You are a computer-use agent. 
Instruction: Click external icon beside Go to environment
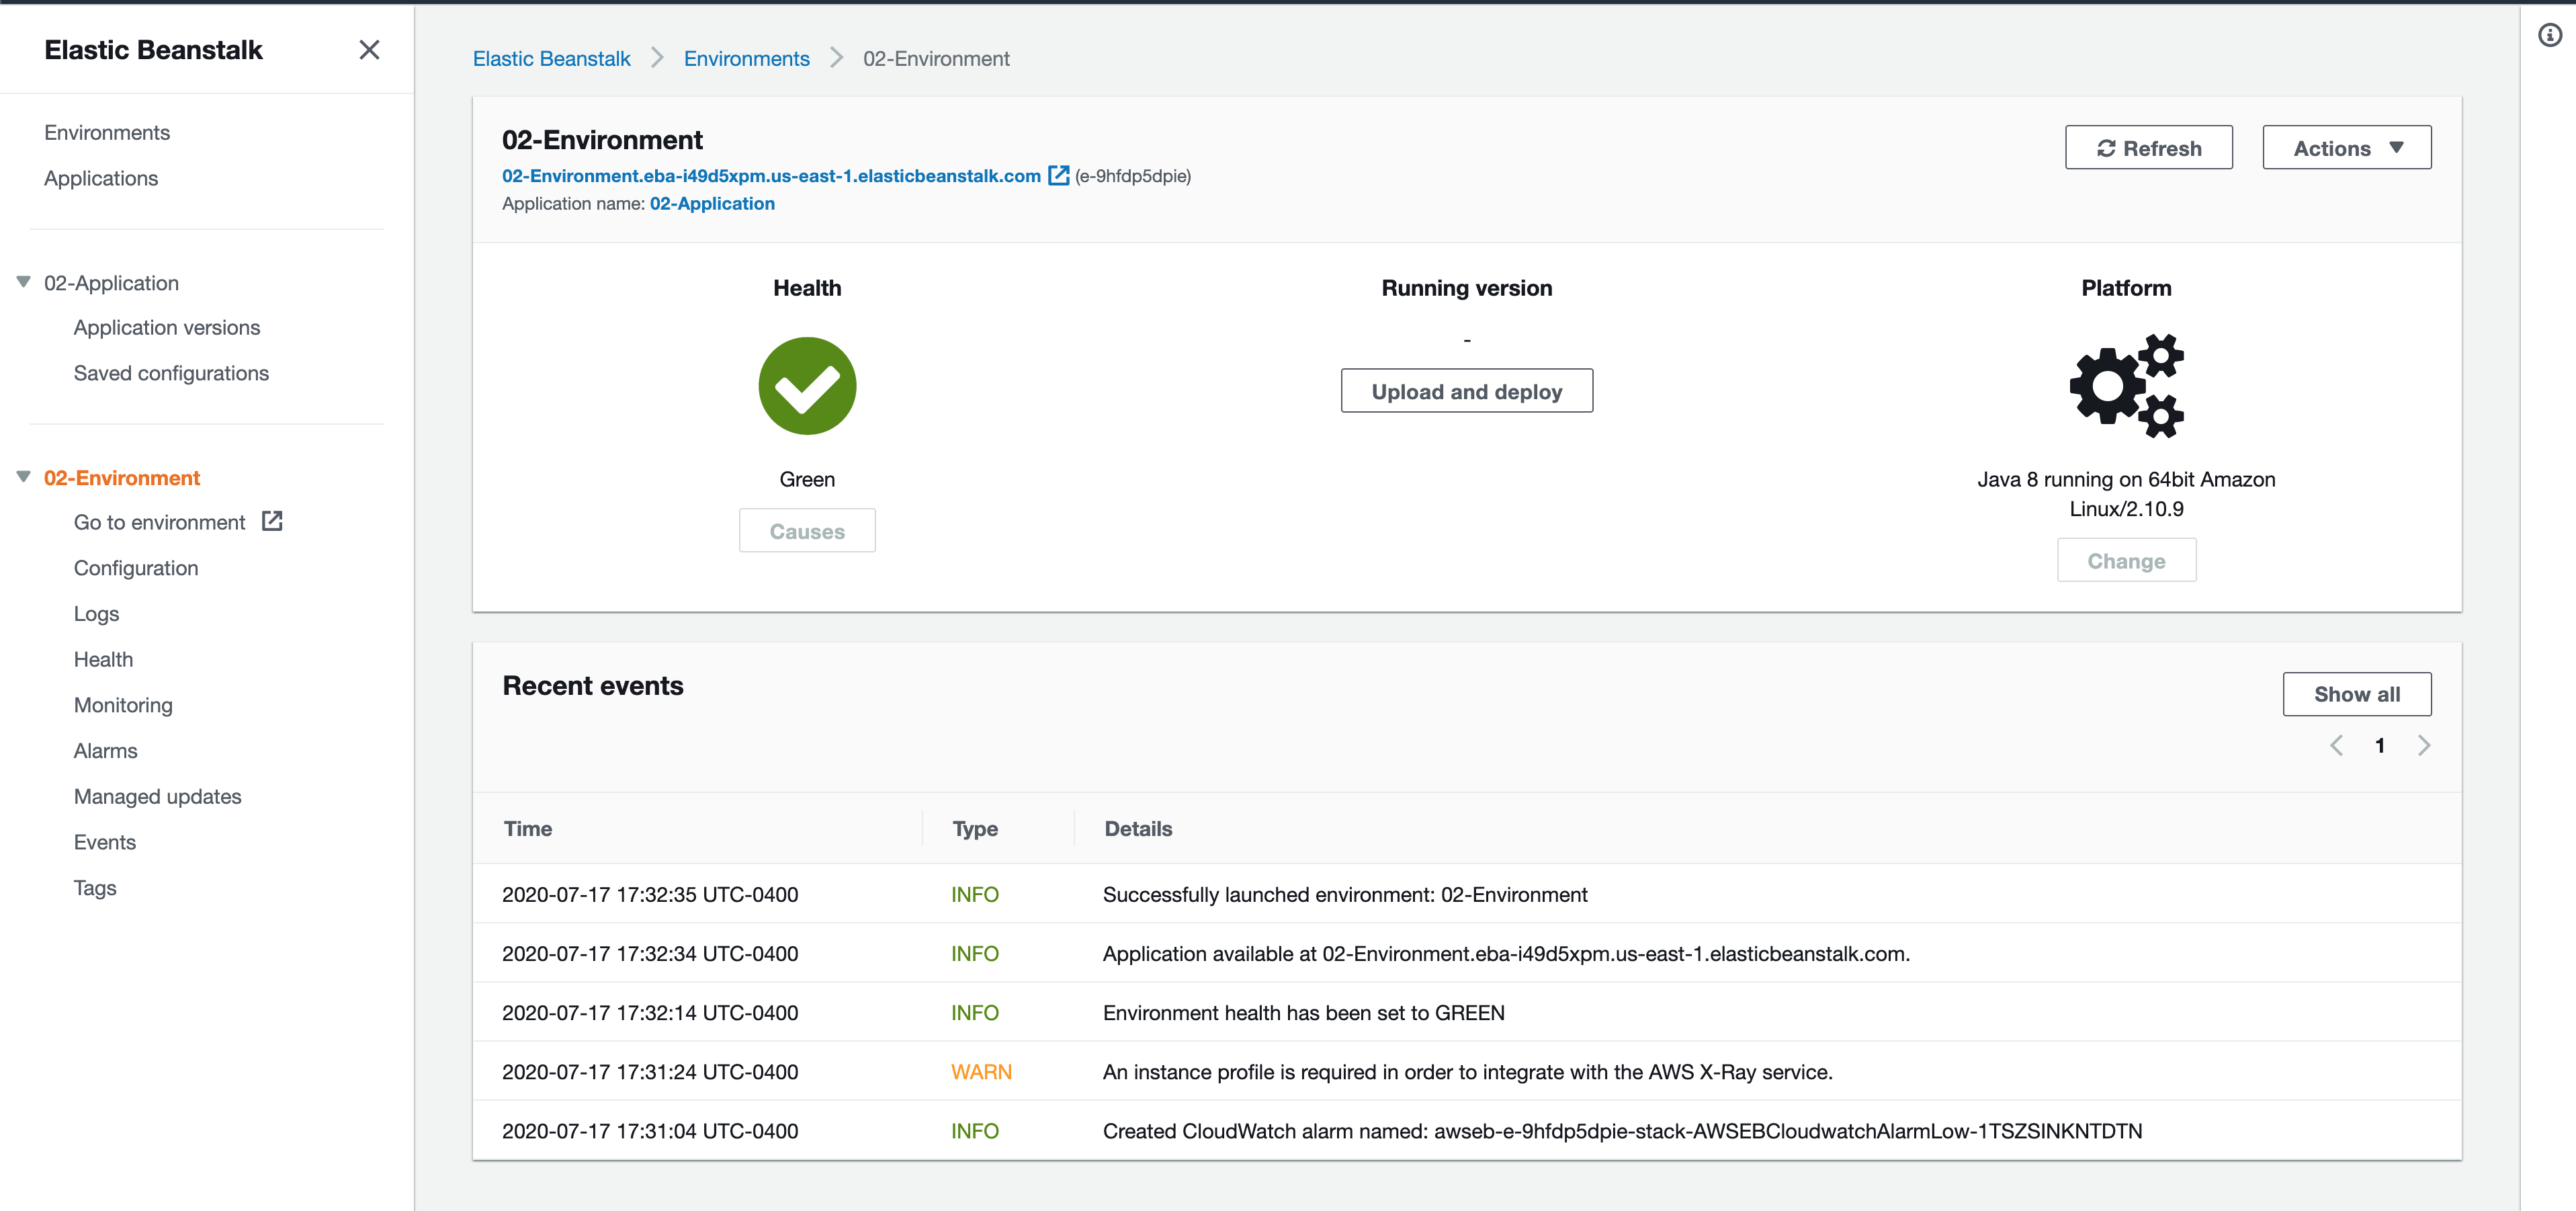point(272,521)
